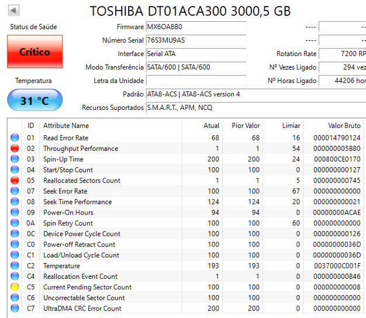The width and height of the screenshot is (366, 318).
Task: Click the red Crítico health status button
Action: (x=35, y=51)
